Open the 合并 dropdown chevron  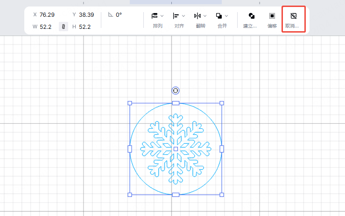coord(226,16)
